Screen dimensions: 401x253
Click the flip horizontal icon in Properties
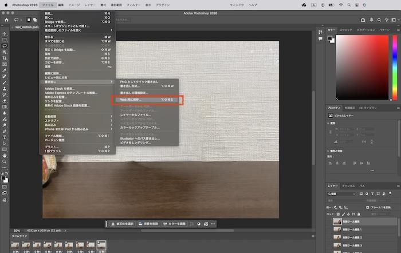point(364,141)
